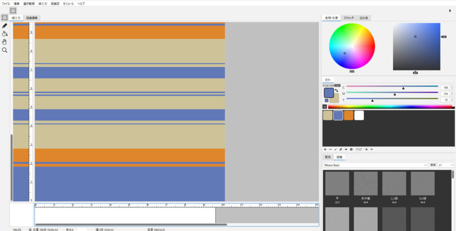This screenshot has width=456, height=231.
Task: Switch color mode to CMY
Action: pyautogui.click(x=337, y=85)
